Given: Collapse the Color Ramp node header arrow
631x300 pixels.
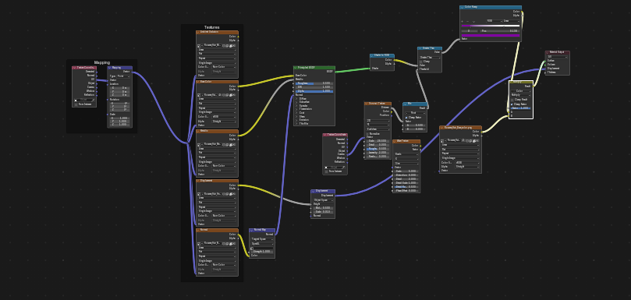Looking at the screenshot, I should [462, 8].
